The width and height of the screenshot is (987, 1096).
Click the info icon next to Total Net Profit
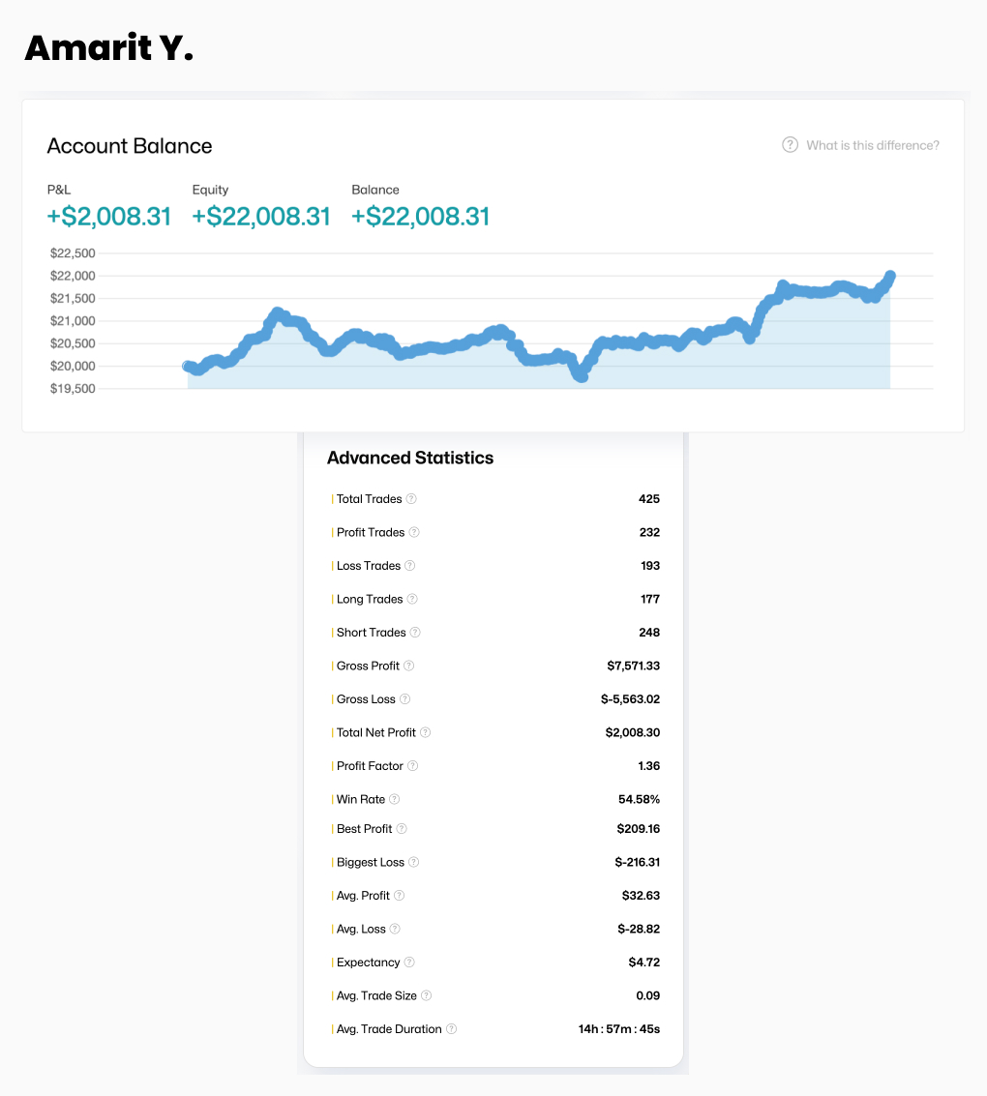(x=426, y=732)
